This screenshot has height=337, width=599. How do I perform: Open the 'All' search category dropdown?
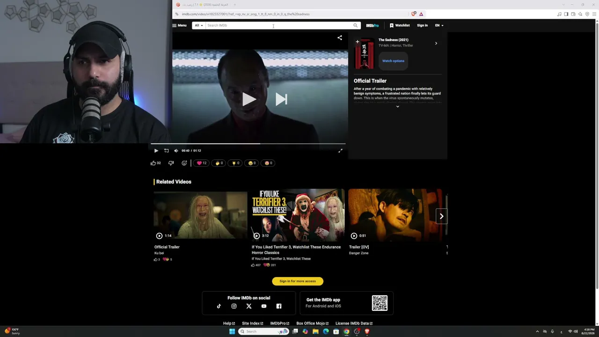click(199, 25)
